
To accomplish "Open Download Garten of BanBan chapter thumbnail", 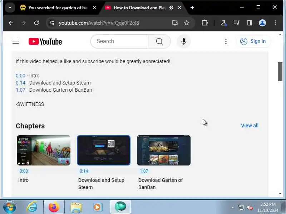I will (x=164, y=150).
